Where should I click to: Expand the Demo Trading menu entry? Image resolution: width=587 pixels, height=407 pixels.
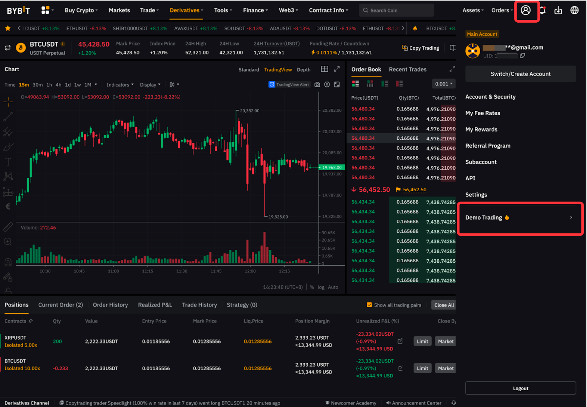(x=520, y=217)
